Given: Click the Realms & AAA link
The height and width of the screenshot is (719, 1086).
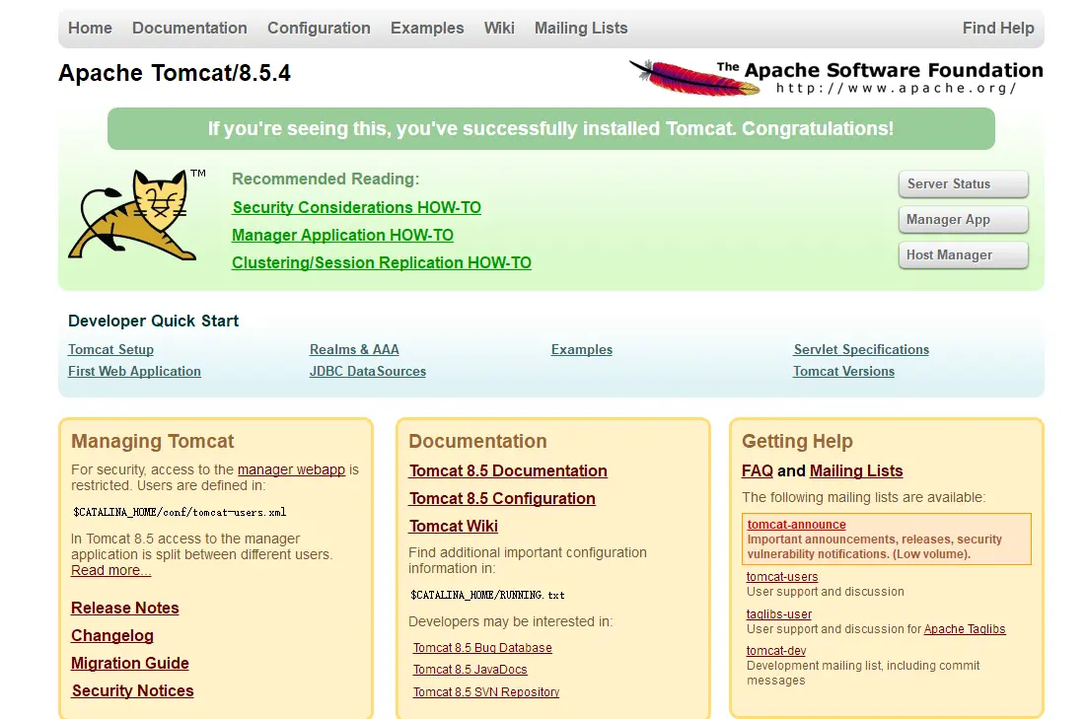Looking at the screenshot, I should coord(354,350).
